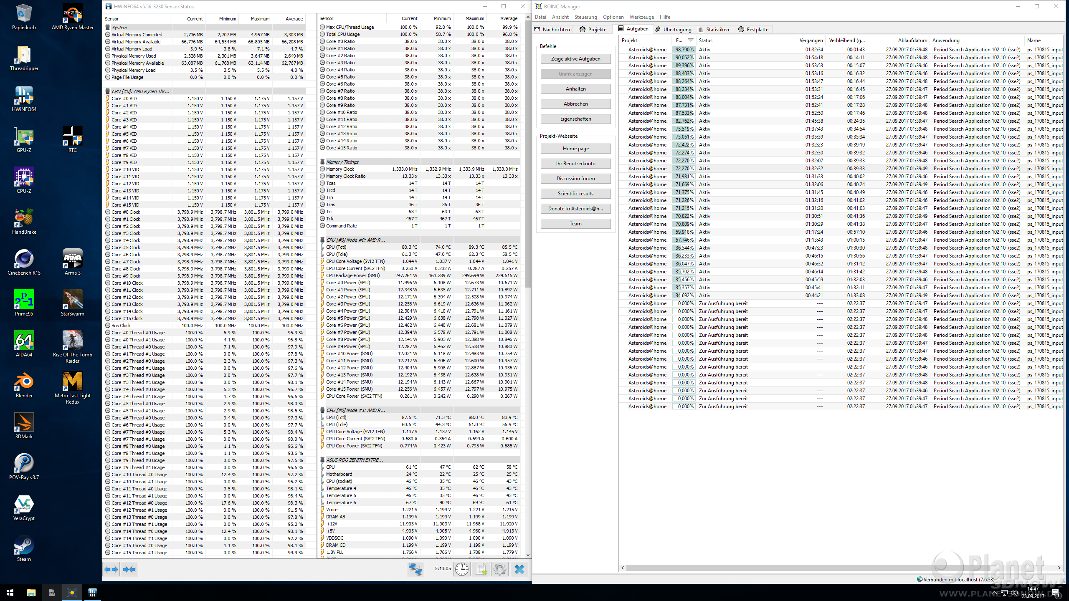The height and width of the screenshot is (601, 1069).
Task: Launch 3DMark desktop shortcut
Action: (x=24, y=427)
